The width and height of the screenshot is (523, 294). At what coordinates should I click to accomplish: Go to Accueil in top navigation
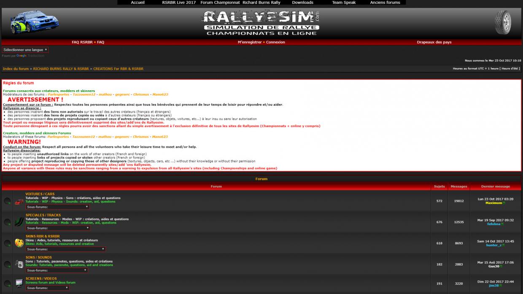tap(137, 3)
